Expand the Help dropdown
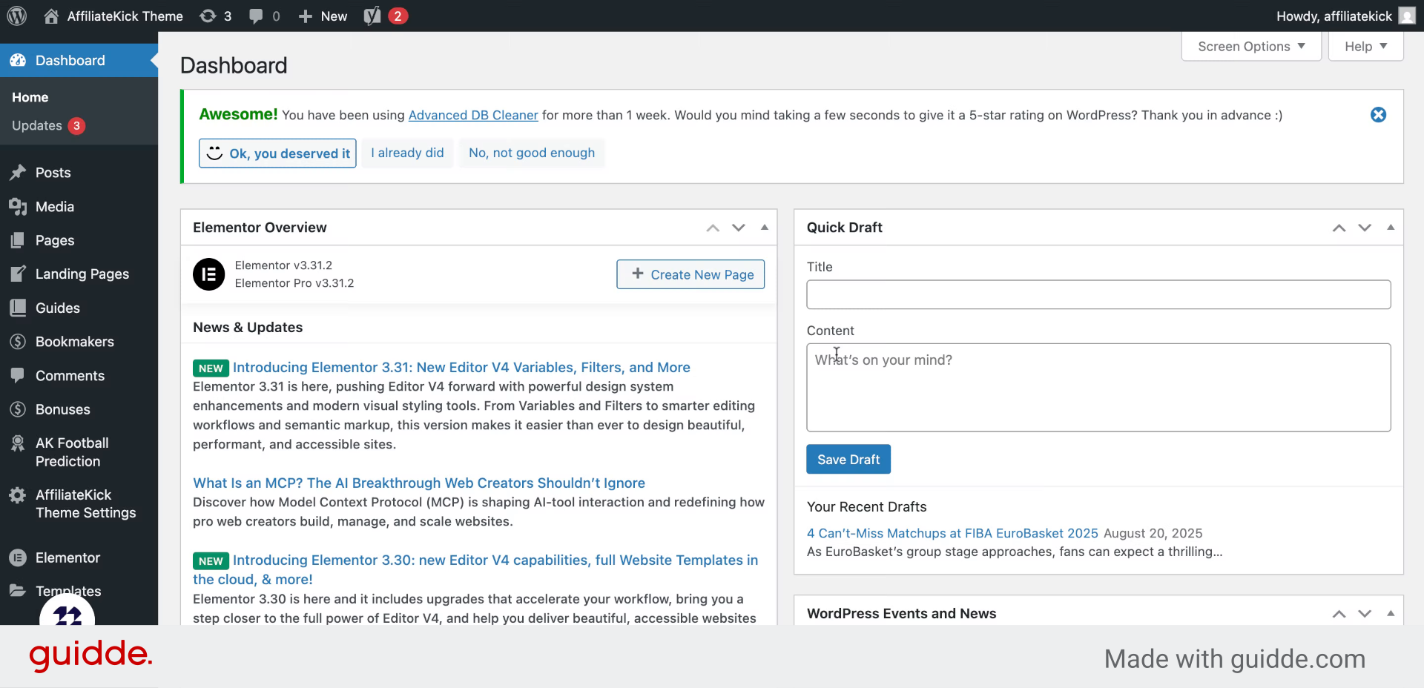The width and height of the screenshot is (1424, 688). pos(1365,47)
